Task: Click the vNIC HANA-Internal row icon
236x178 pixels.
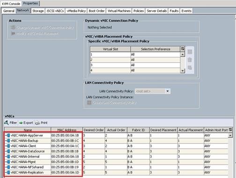Action: coord(8,157)
